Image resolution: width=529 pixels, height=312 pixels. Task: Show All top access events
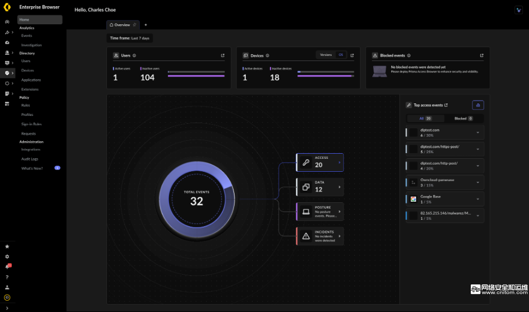tap(426, 118)
